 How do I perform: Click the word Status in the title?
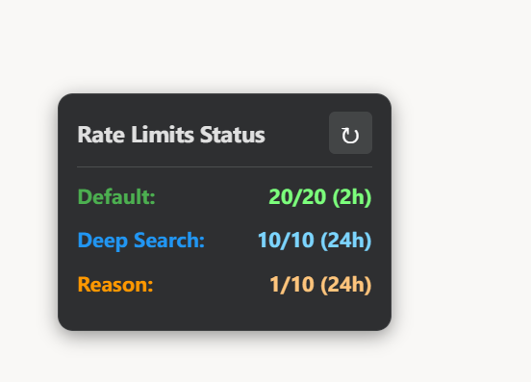pyautogui.click(x=233, y=135)
